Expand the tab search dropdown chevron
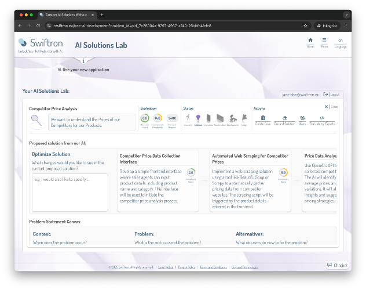The image size is (366, 290). click(347, 14)
